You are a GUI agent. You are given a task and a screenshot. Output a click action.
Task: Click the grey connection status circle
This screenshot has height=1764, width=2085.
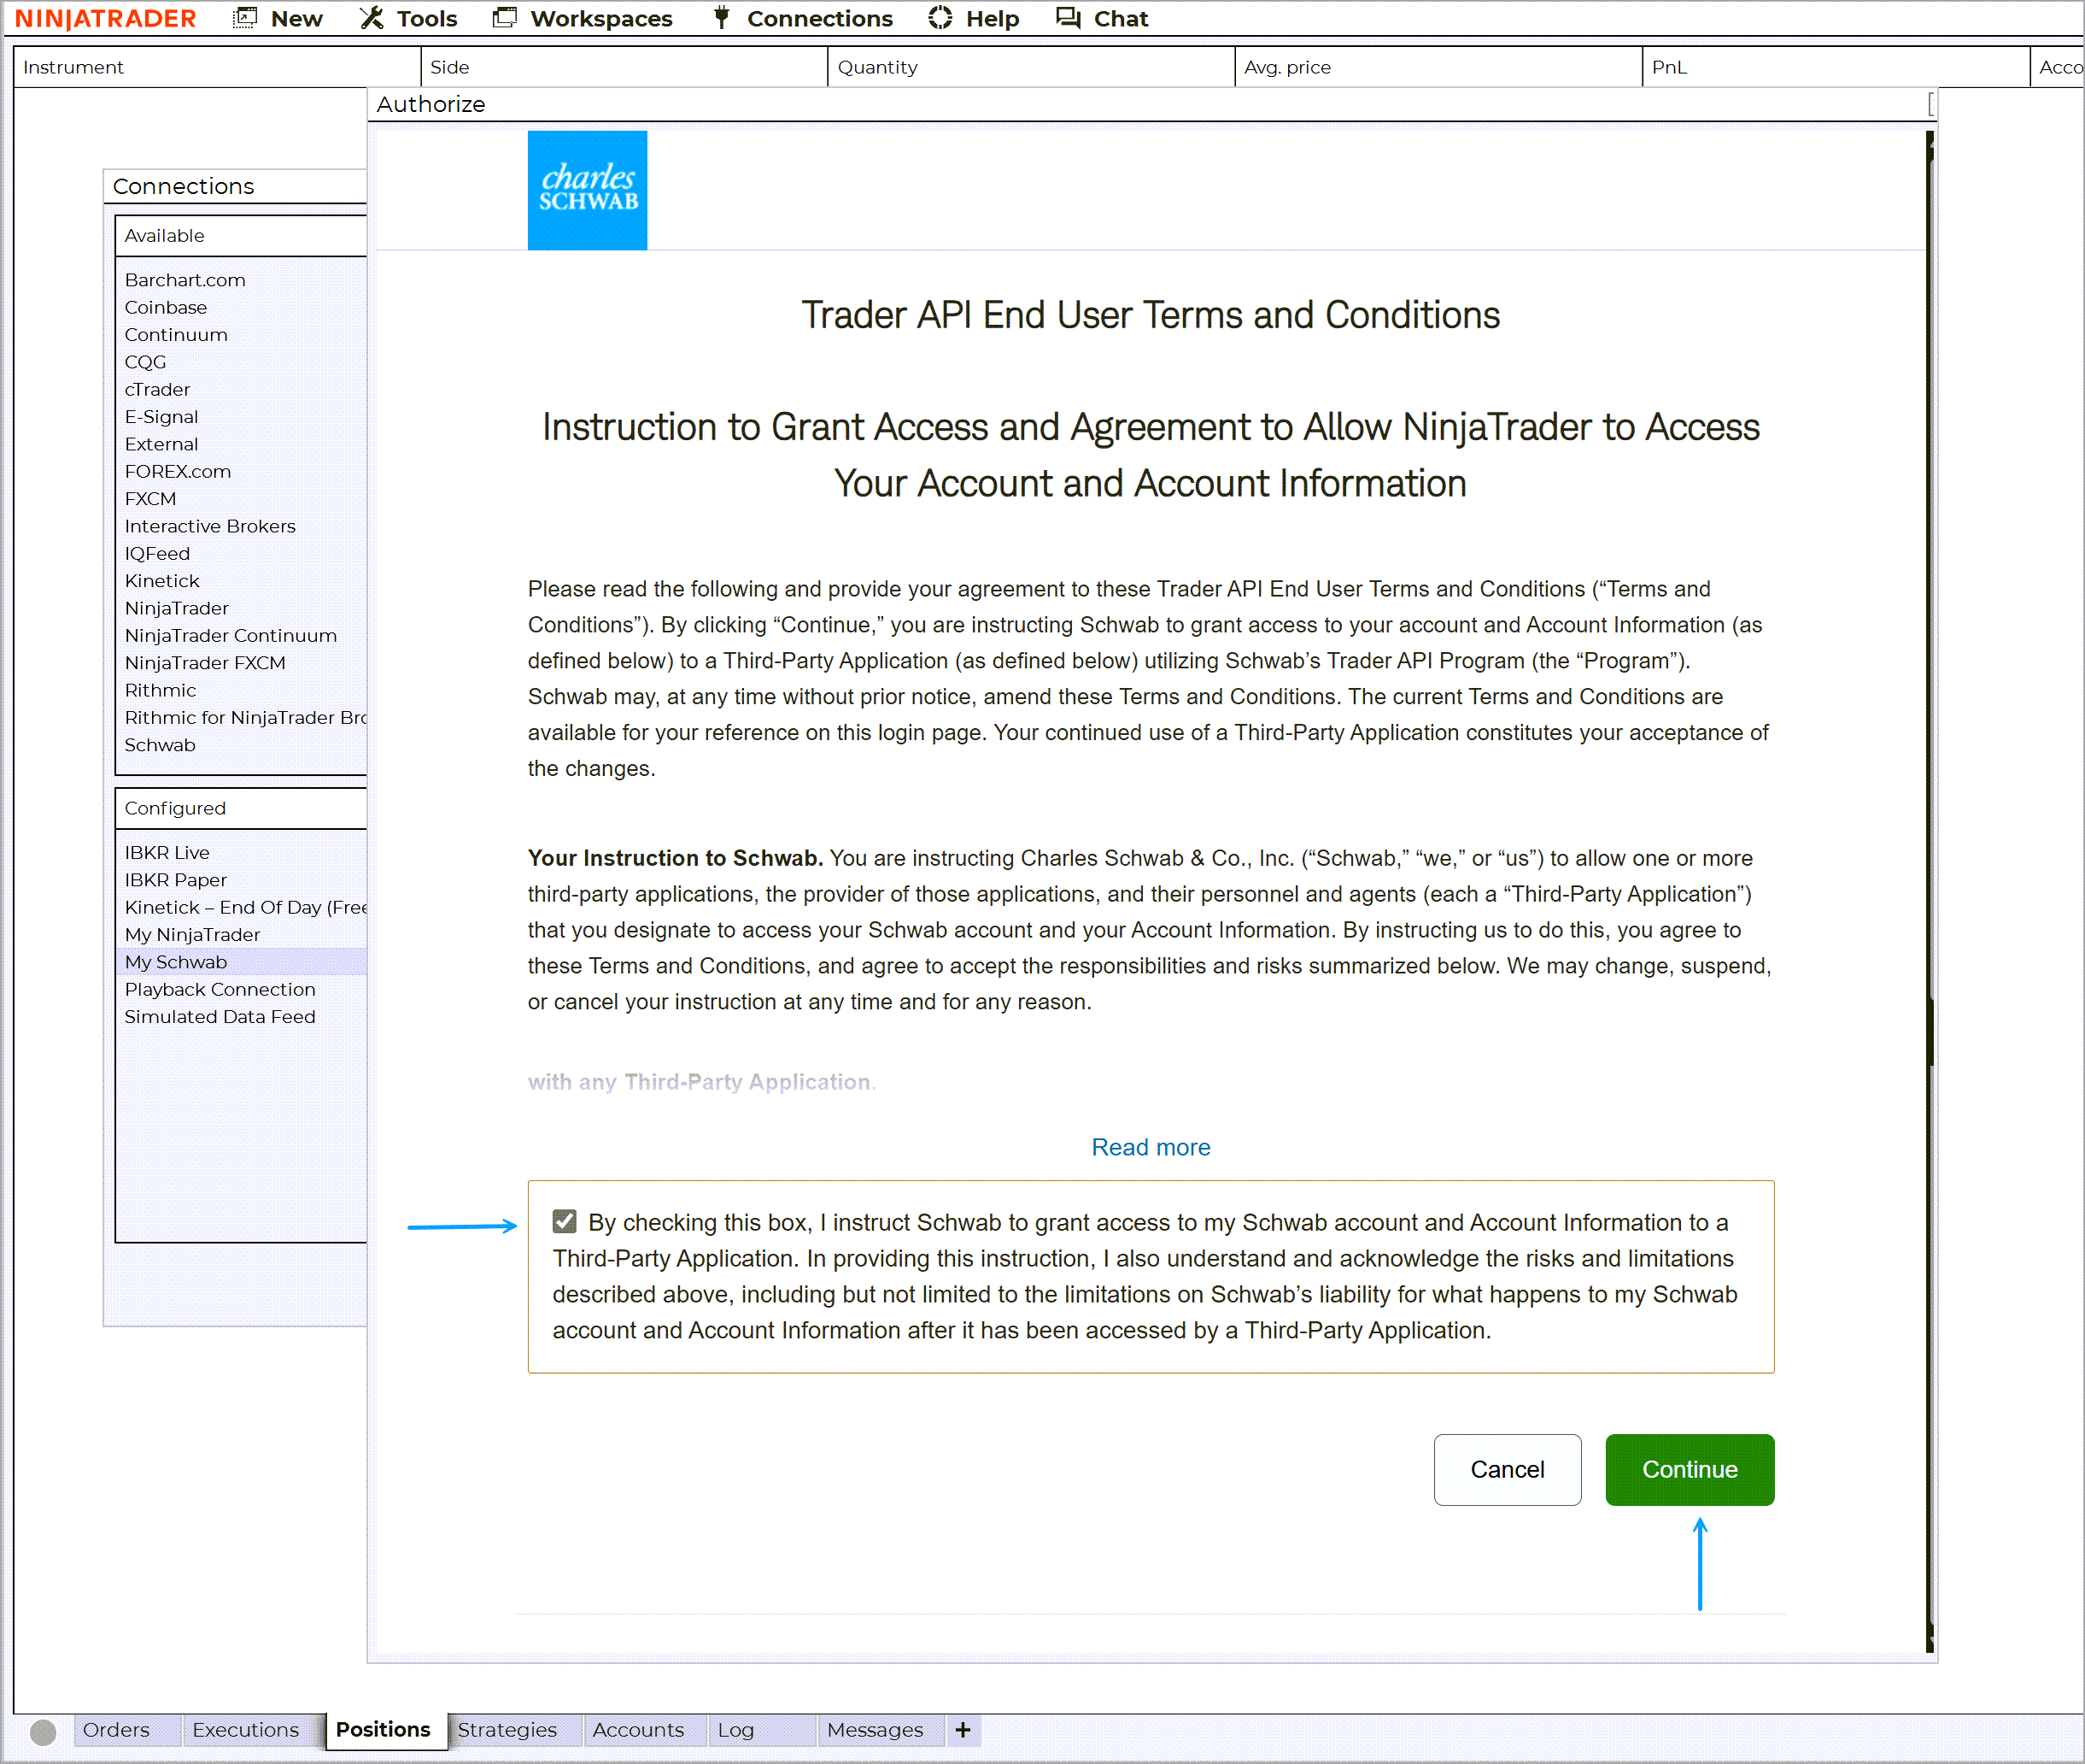coord(43,1731)
